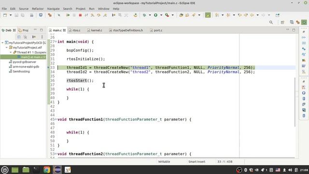Open the Back history dropdown arrow
The height and width of the screenshot is (174, 309).
[x=257, y=15]
